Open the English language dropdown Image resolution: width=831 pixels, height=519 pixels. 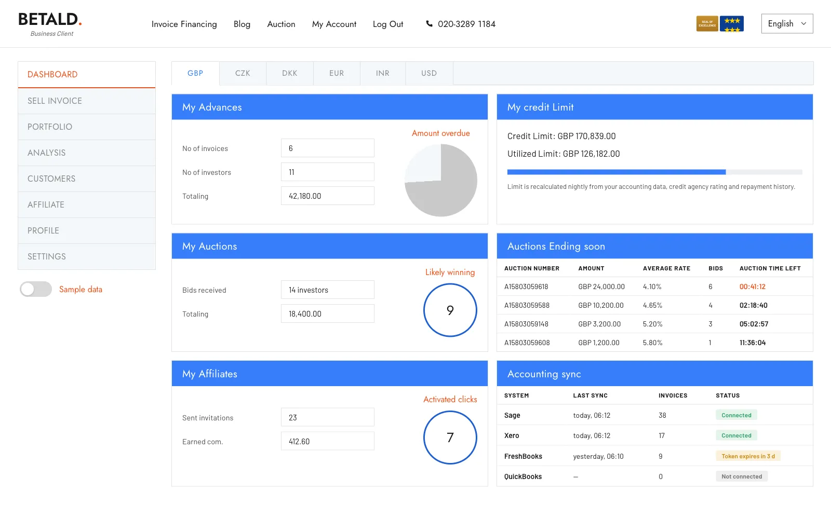(787, 24)
